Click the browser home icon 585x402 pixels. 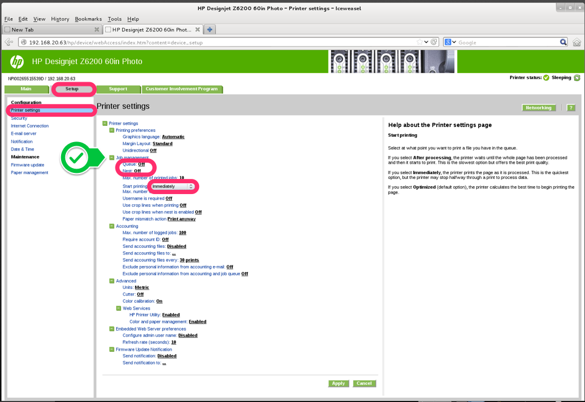click(577, 42)
